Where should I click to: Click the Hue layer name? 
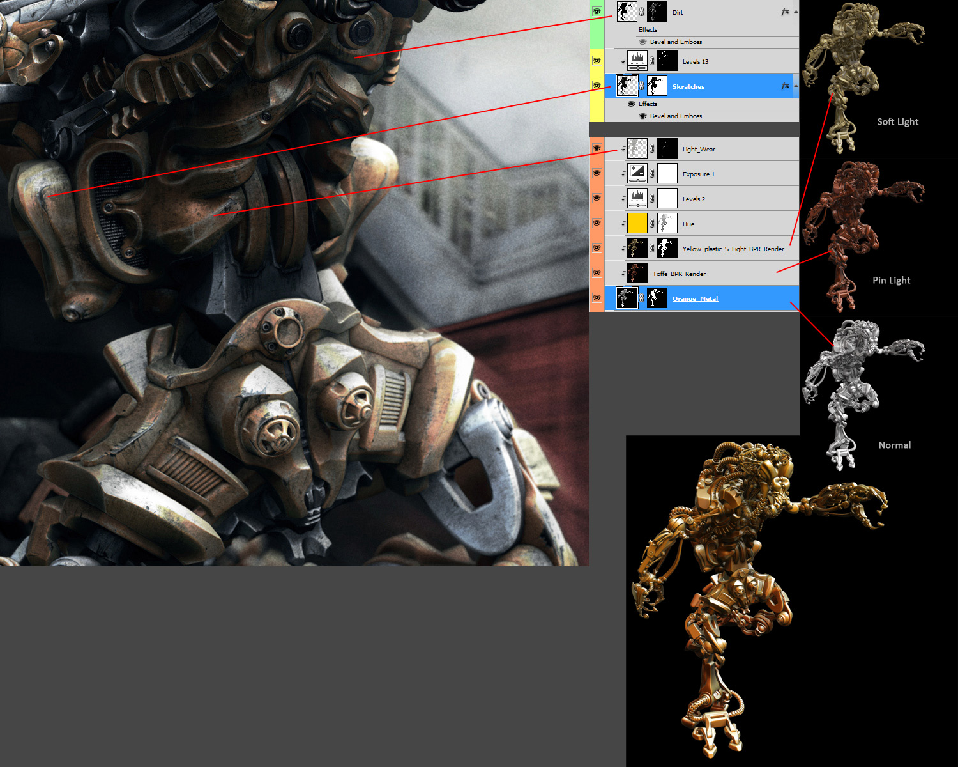coord(688,224)
